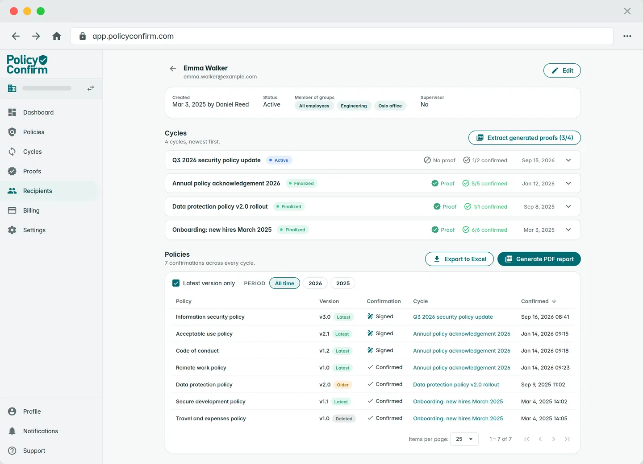This screenshot has height=464, width=643.
Task: Export policies to Excel
Action: click(x=459, y=259)
